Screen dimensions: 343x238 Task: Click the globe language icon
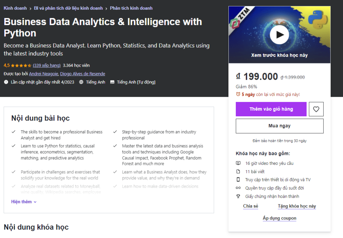(x=81, y=82)
